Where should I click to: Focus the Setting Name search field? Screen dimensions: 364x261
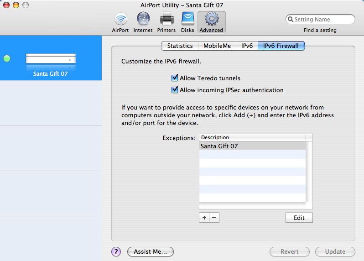click(320, 19)
